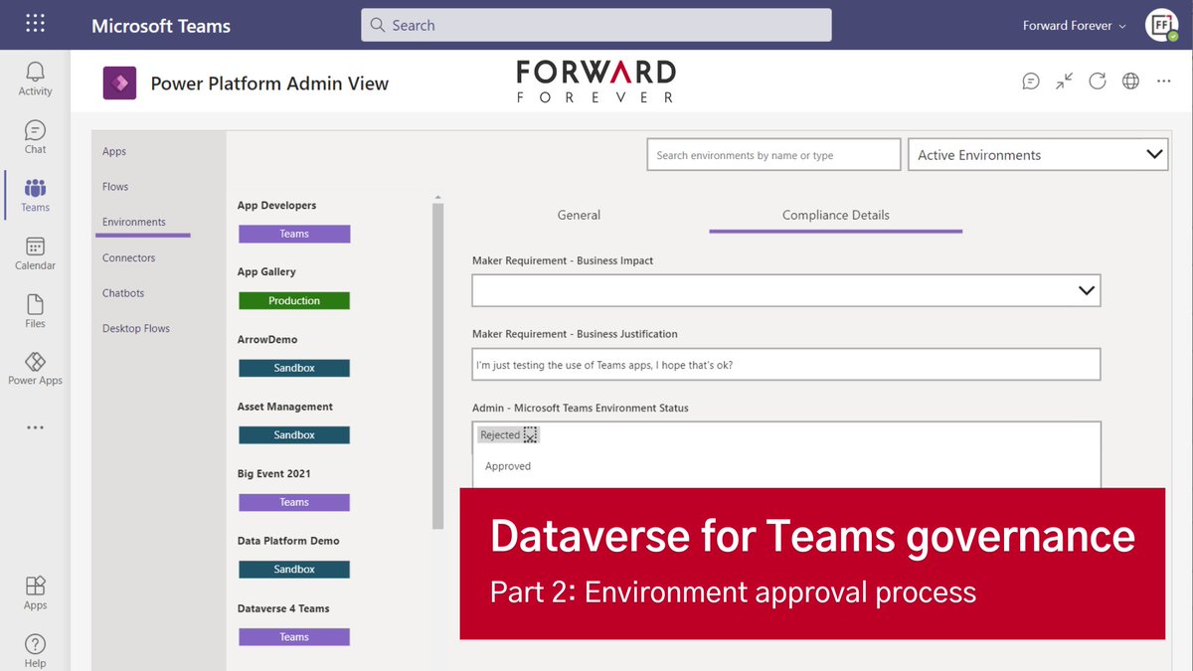Screen dimensions: 1193x671
Task: Expand the Business Impact dropdown
Action: pyautogui.click(x=785, y=290)
